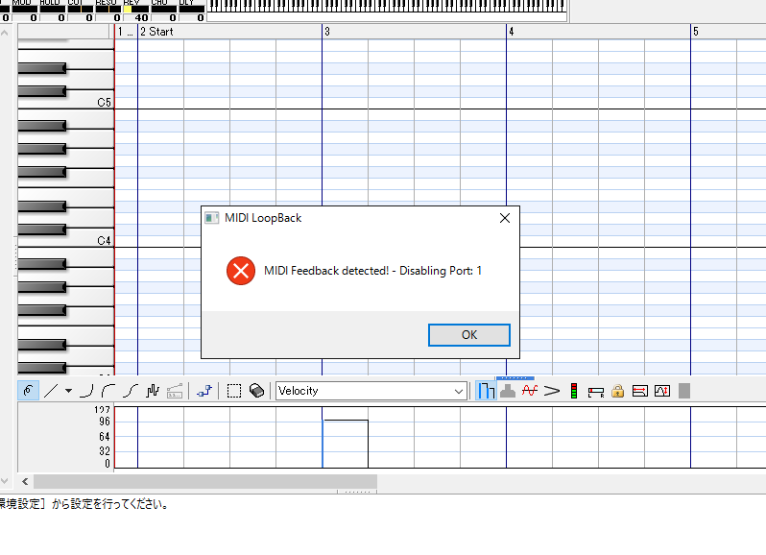766x555 pixels.
Task: Click the REV level indicator
Action: [137, 9]
